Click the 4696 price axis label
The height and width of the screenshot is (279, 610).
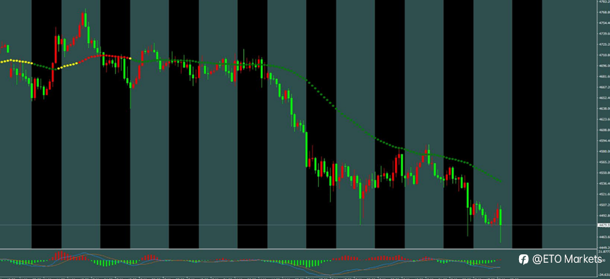point(604,66)
